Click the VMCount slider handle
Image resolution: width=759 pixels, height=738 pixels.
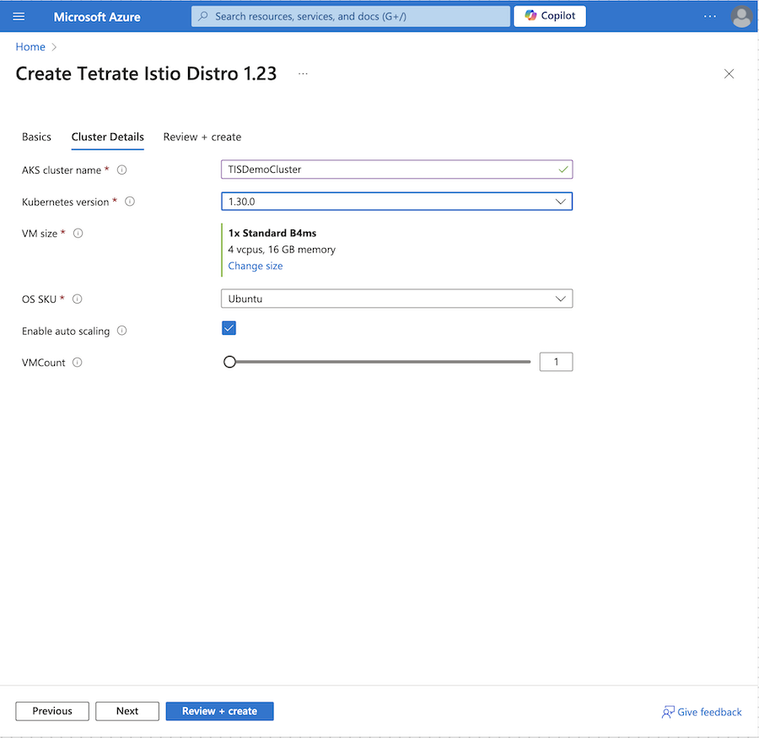[x=229, y=362]
